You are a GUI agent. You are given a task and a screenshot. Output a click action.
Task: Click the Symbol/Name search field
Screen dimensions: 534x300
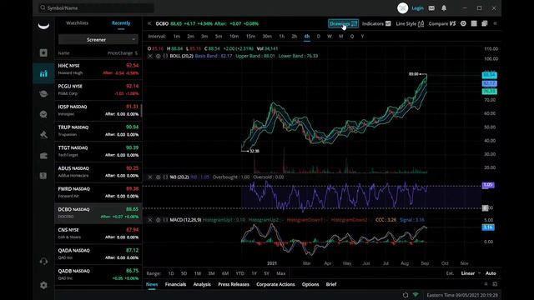point(97,7)
